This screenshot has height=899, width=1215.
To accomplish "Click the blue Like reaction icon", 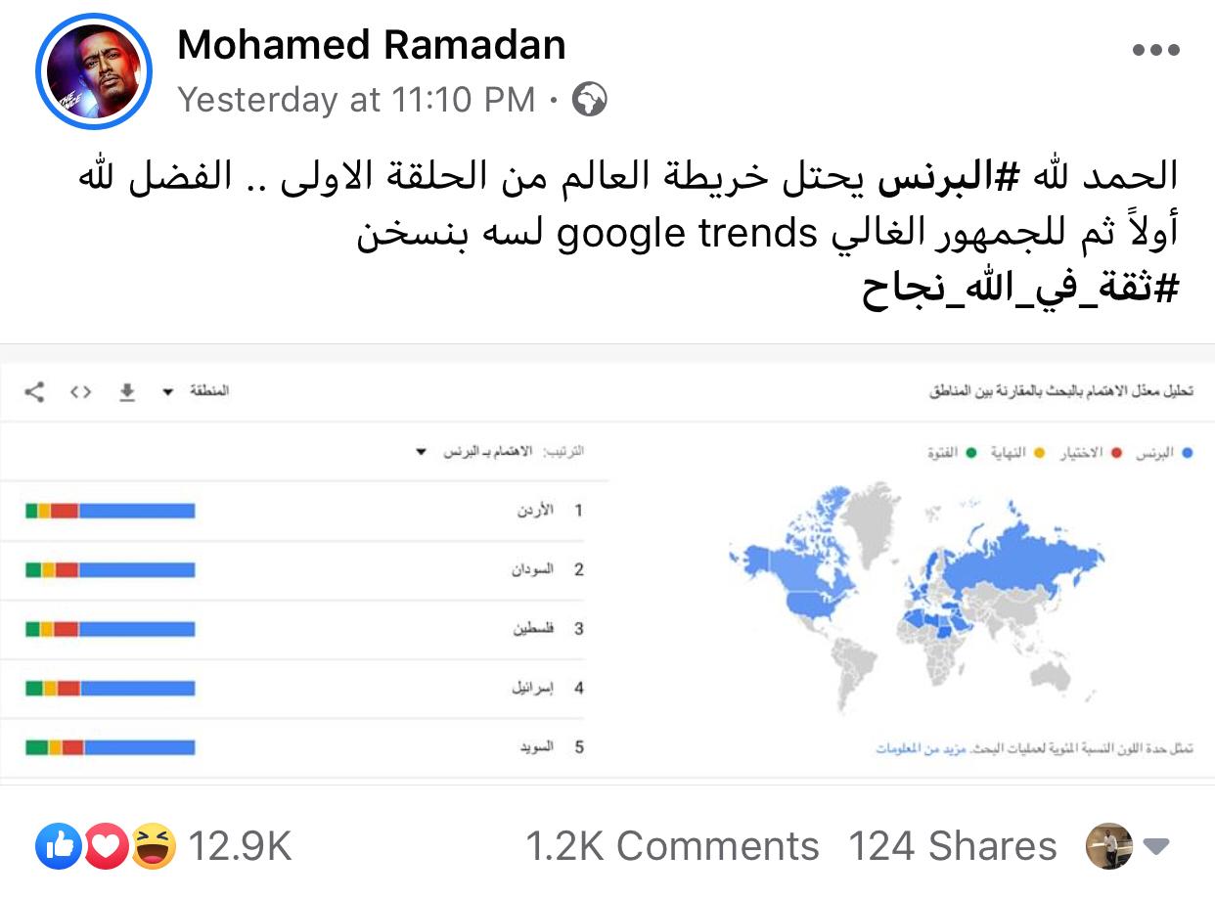I will [60, 846].
